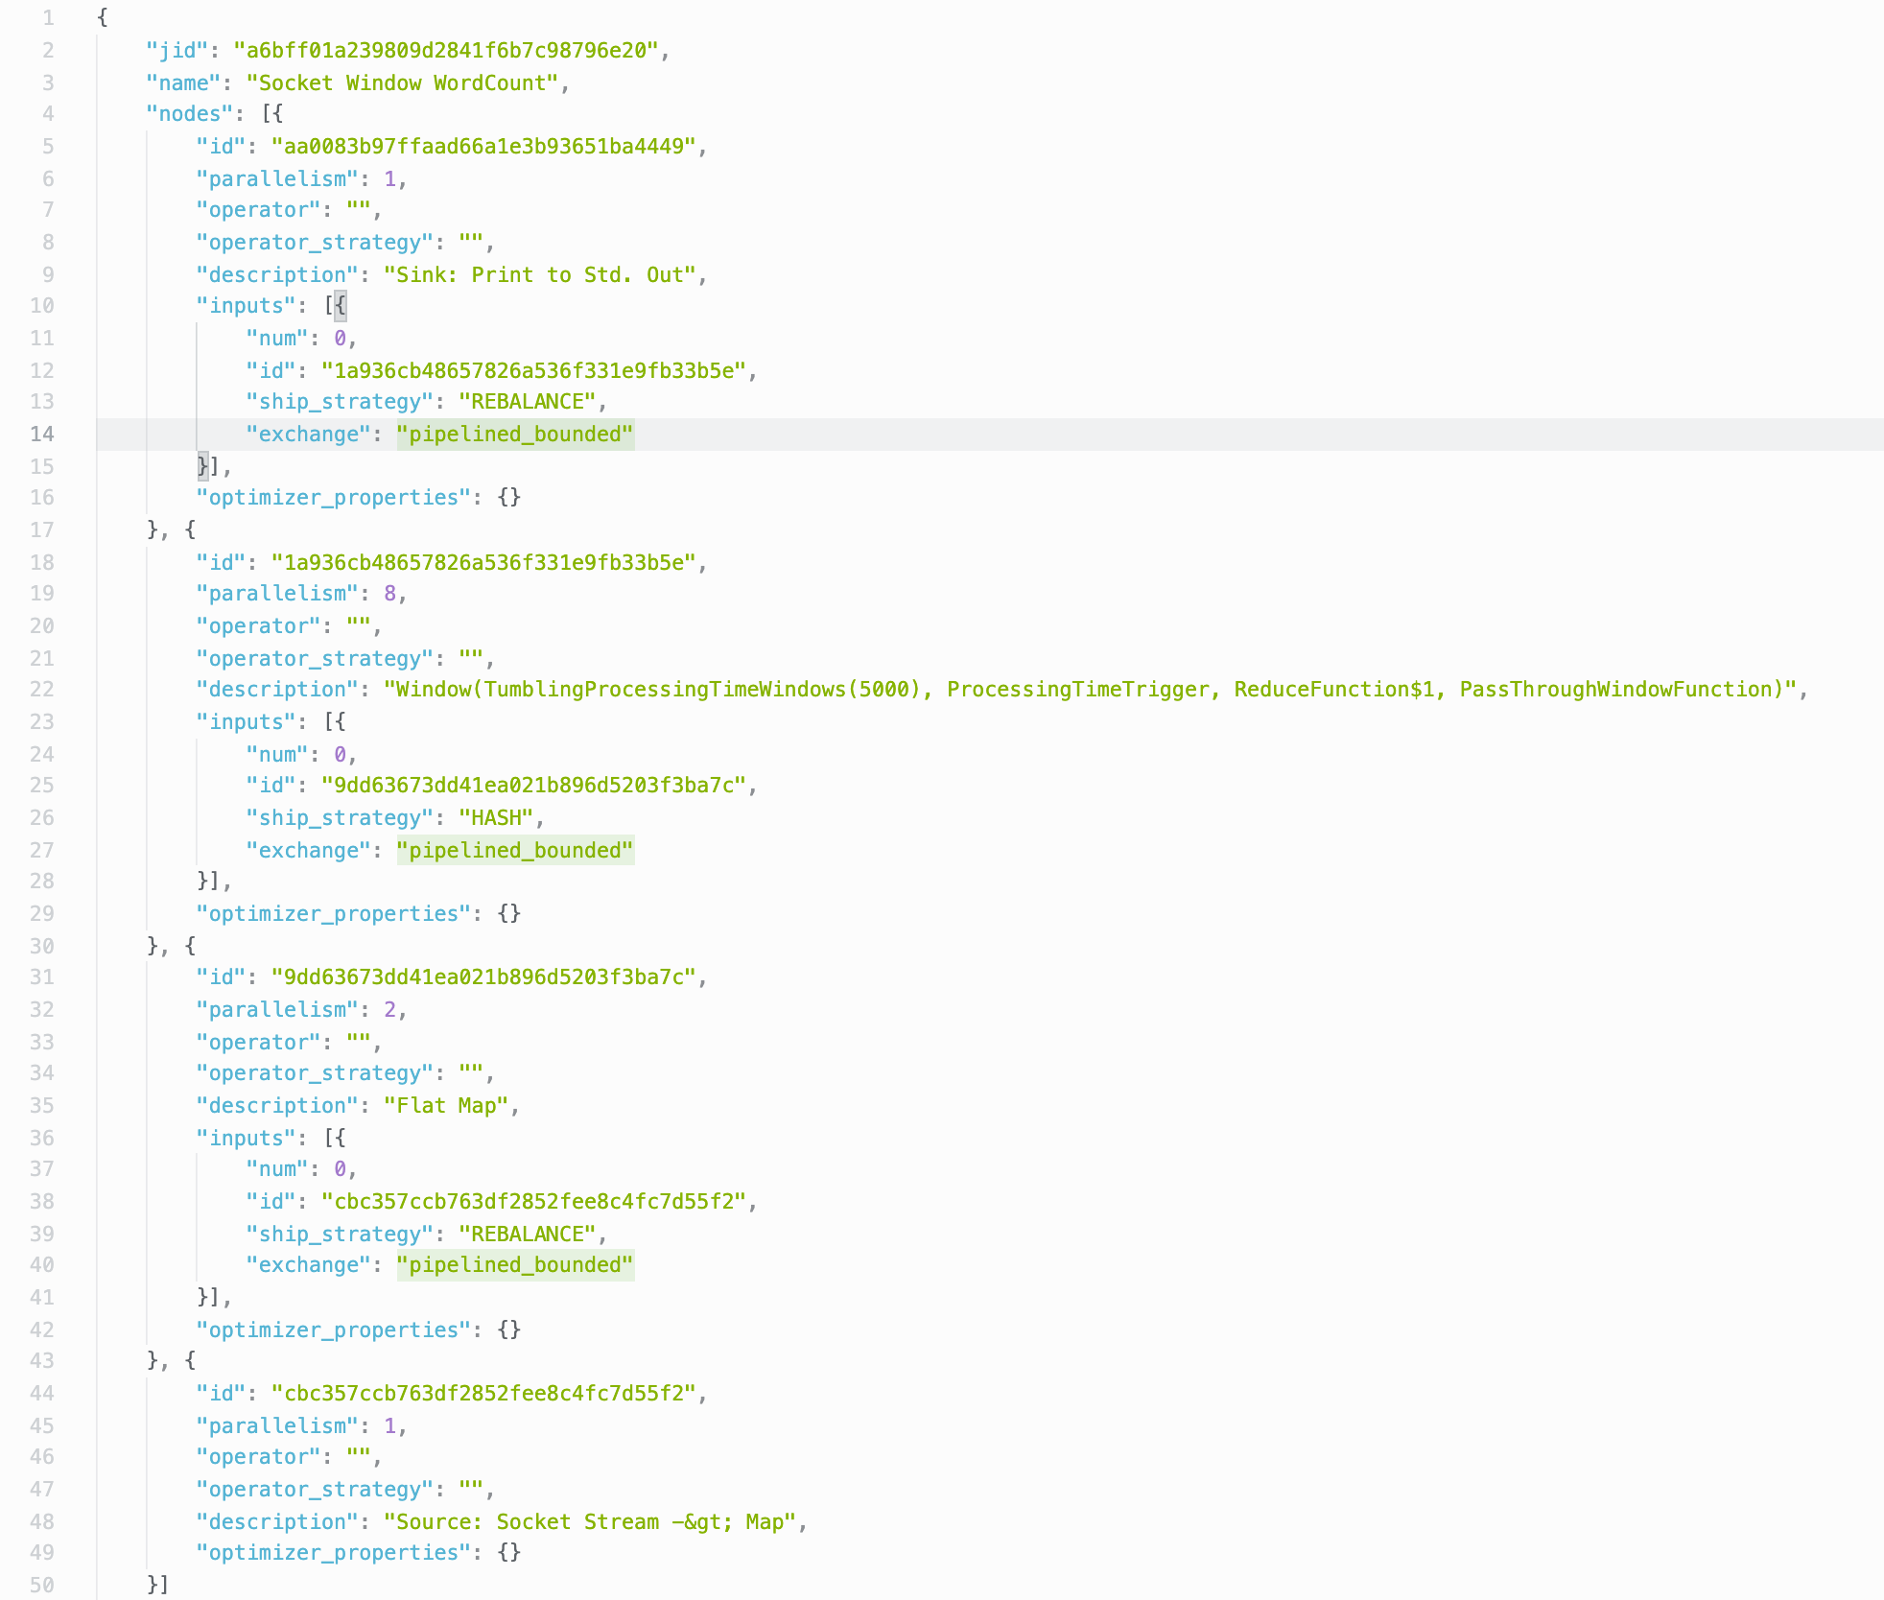This screenshot has width=1884, height=1600.
Task: Click the "operator" key on line 46
Action: (258, 1457)
